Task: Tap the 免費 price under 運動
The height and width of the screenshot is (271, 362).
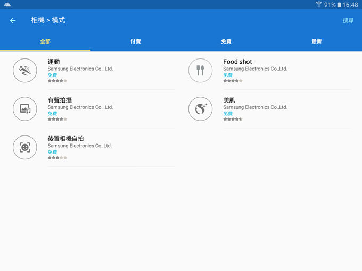Action: (52, 75)
